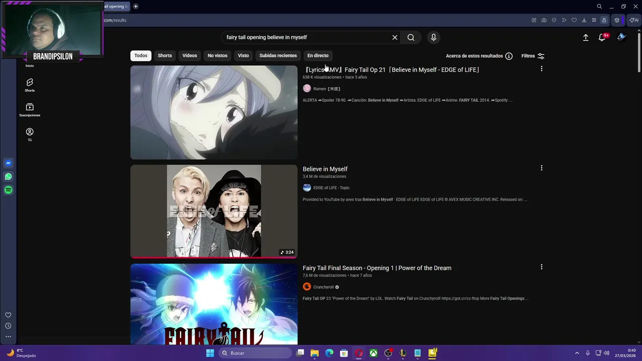Go to the Ramen channel

pos(327,89)
